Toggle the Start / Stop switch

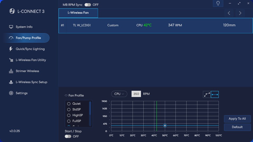(x=68, y=136)
